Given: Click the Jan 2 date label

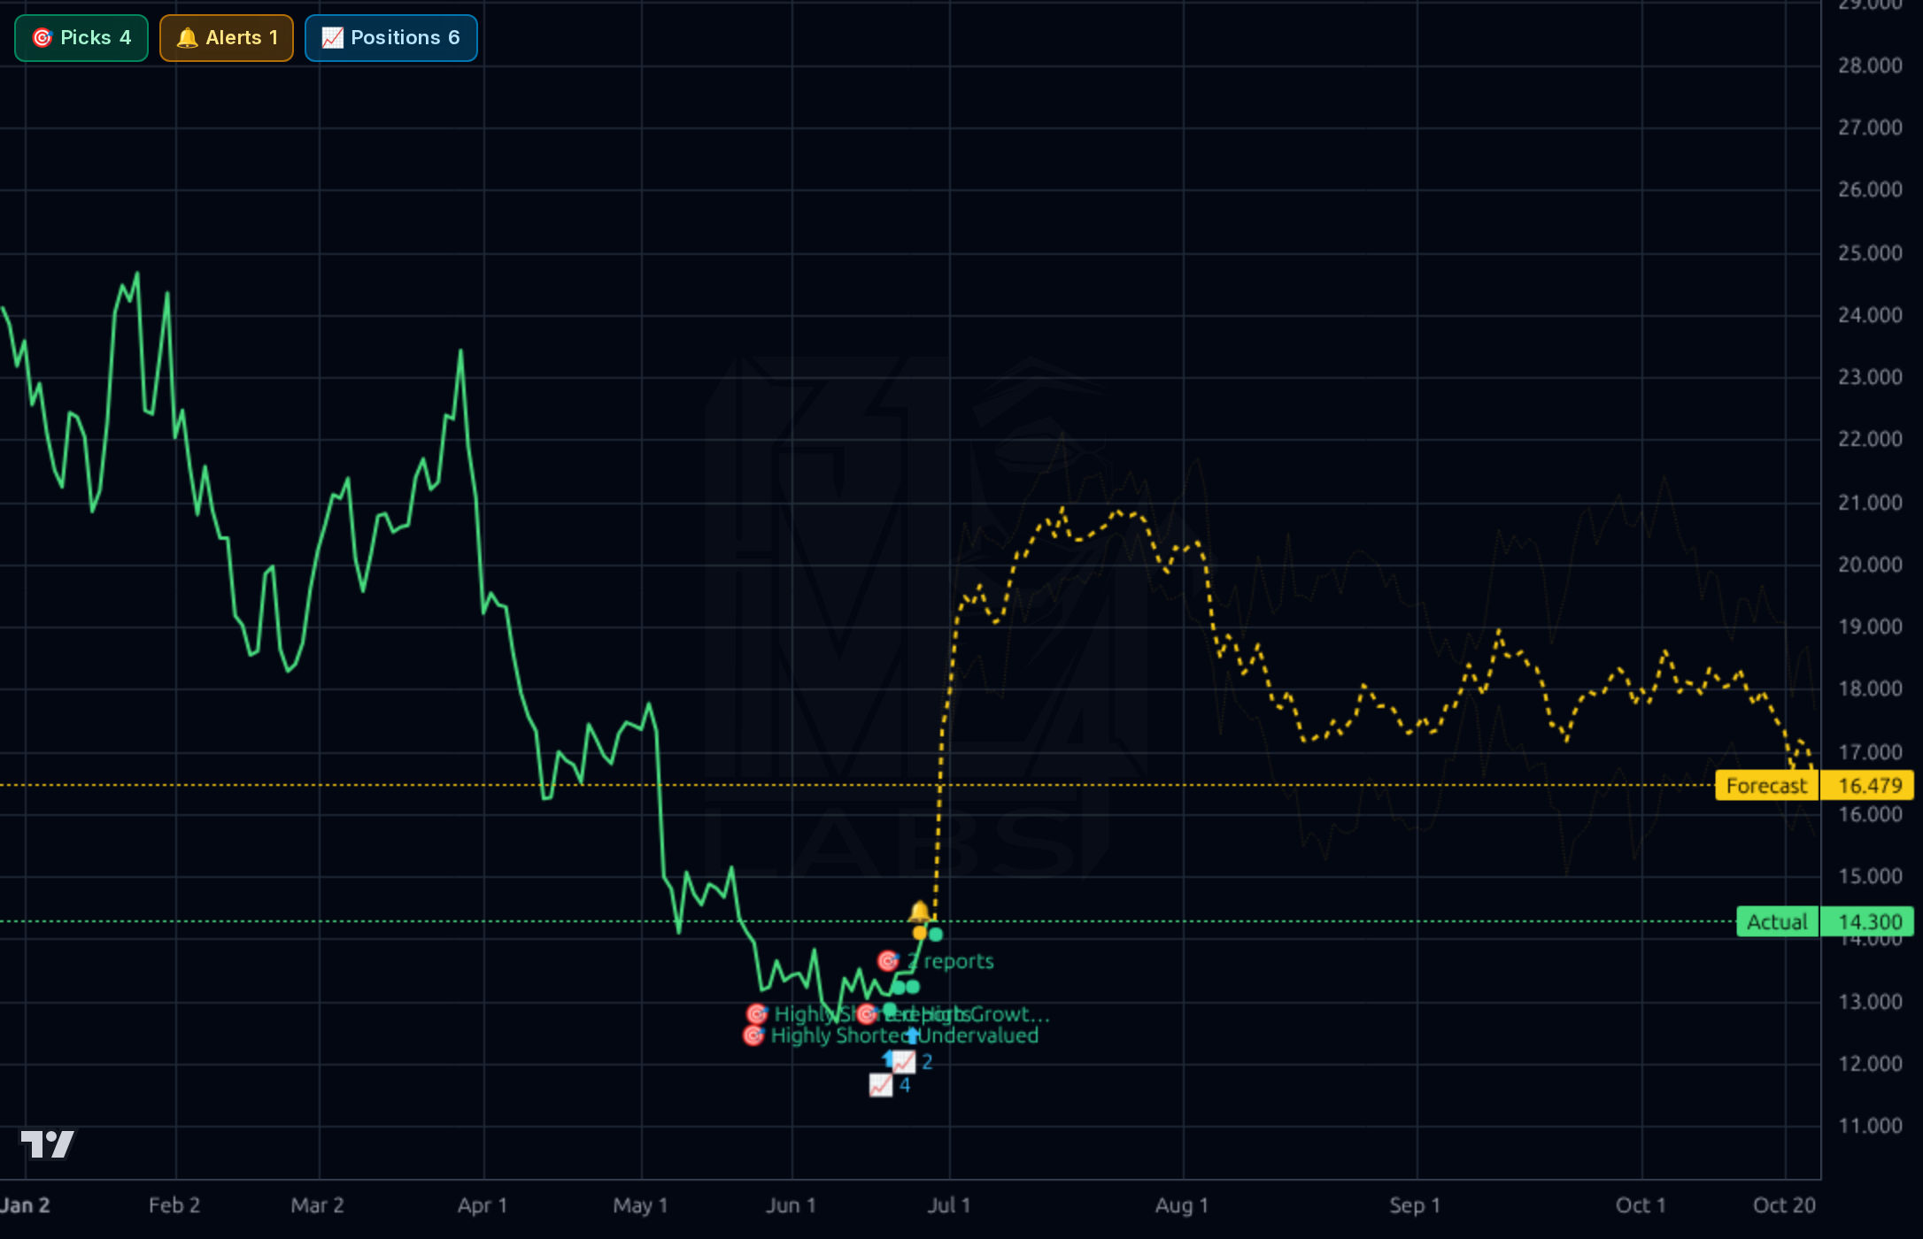Looking at the screenshot, I should point(25,1205).
